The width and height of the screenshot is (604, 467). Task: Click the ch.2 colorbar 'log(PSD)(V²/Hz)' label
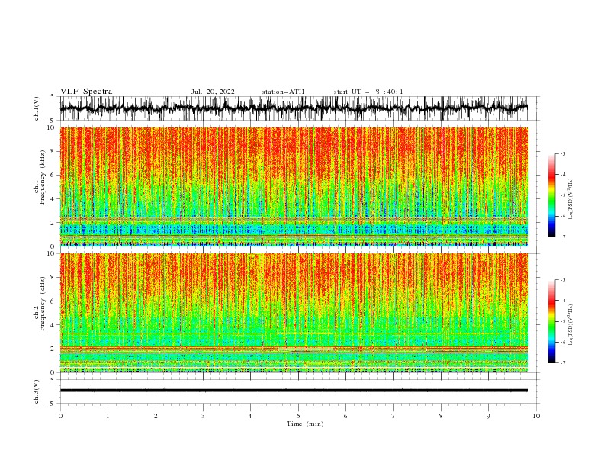click(571, 324)
